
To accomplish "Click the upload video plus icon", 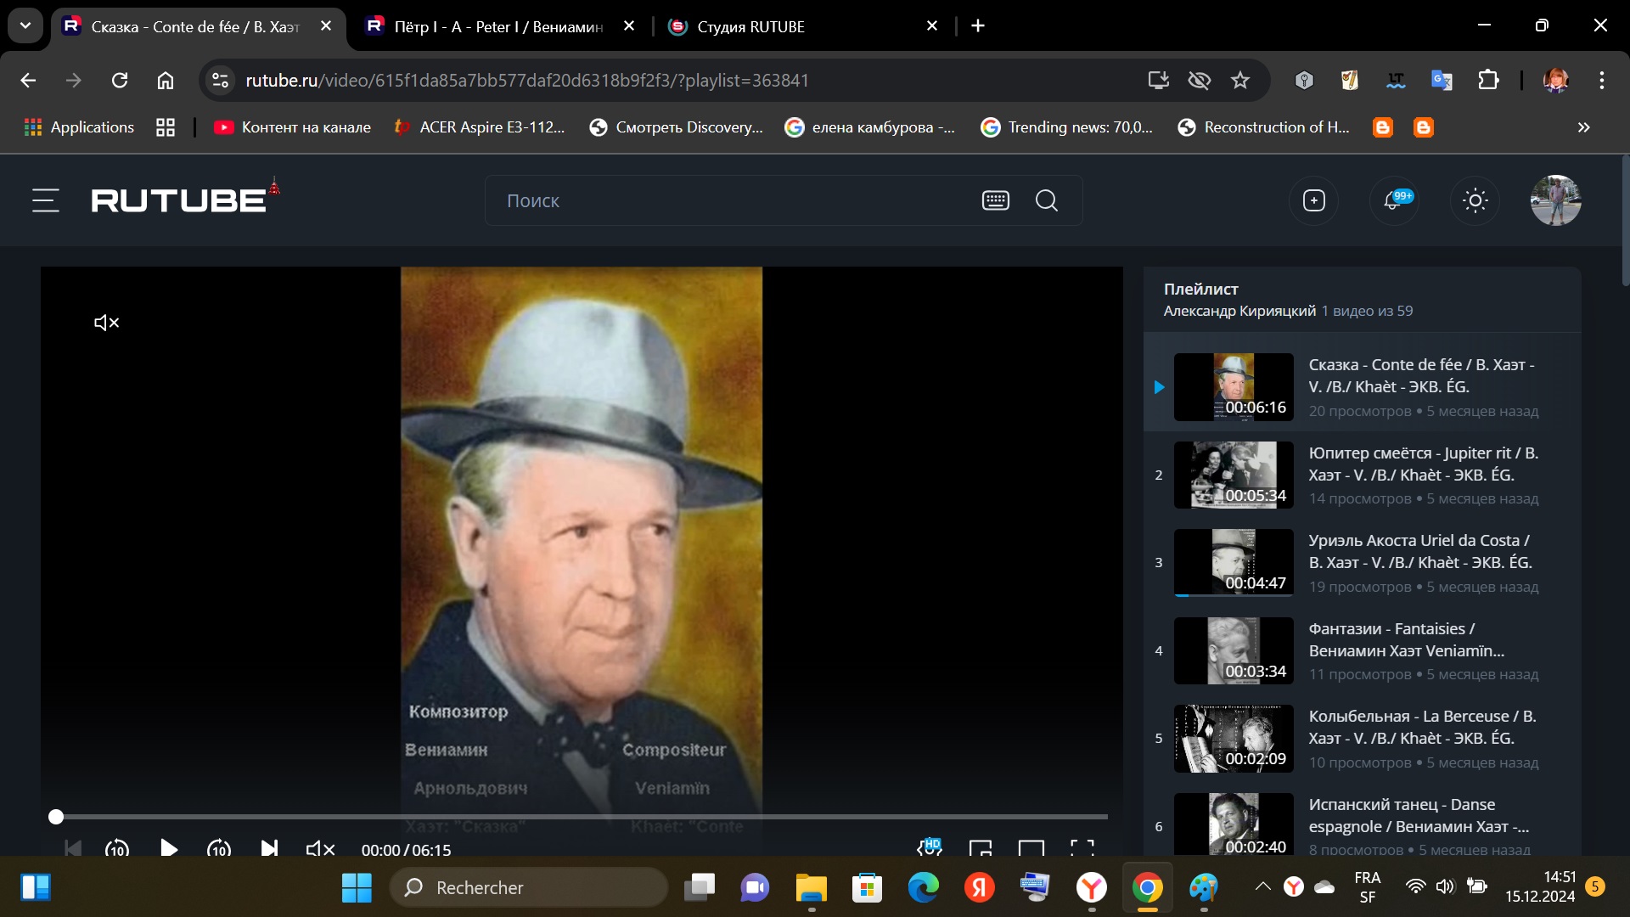I will tap(1313, 200).
